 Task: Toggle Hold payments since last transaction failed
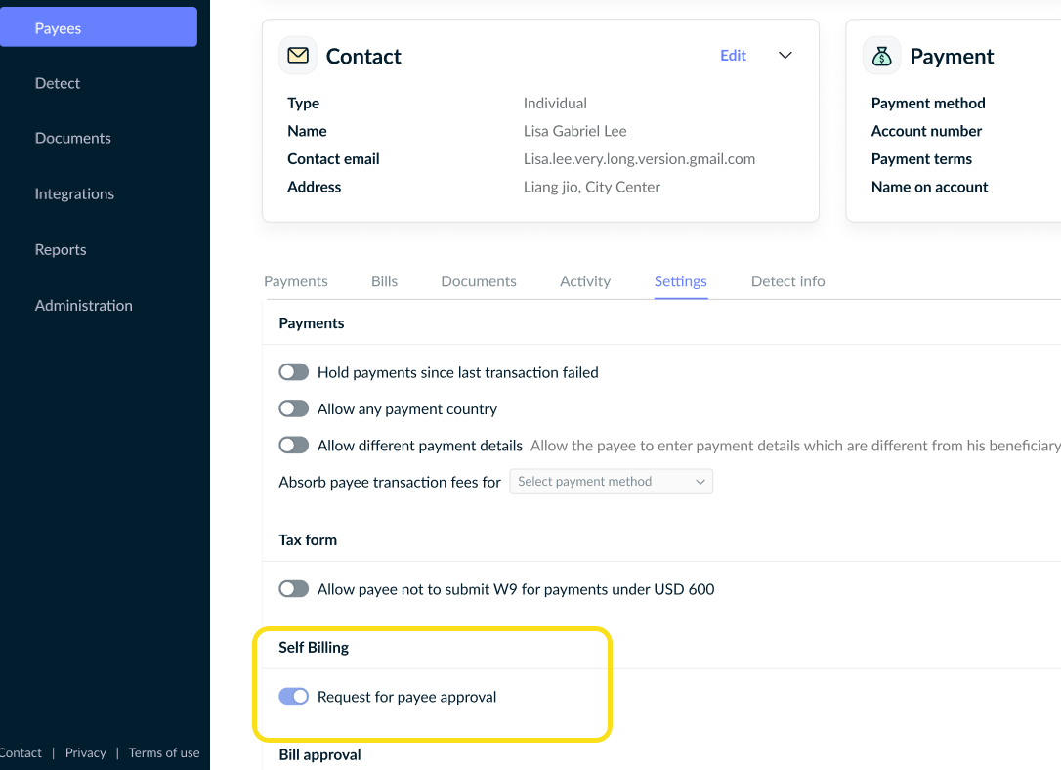click(294, 372)
